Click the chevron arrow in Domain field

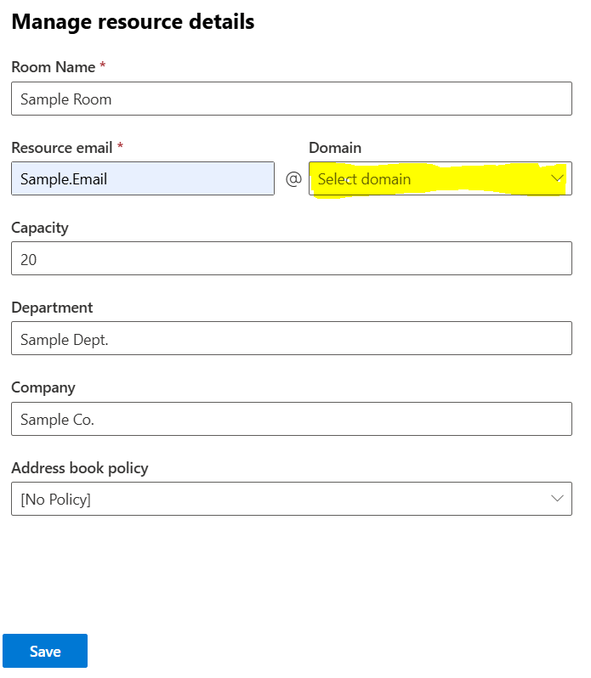[x=557, y=178]
